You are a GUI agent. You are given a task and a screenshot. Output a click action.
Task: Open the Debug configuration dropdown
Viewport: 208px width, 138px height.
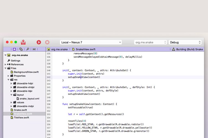(x=185, y=42)
